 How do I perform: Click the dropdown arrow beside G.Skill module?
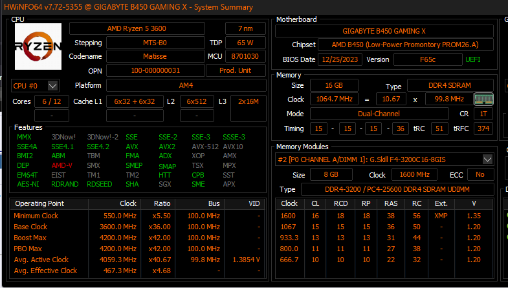(487, 159)
